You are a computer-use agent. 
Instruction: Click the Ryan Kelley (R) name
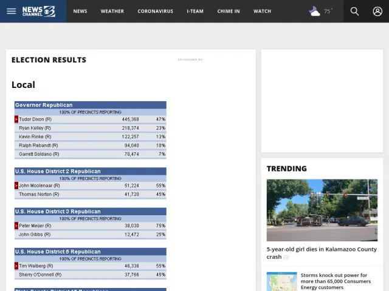click(x=35, y=128)
